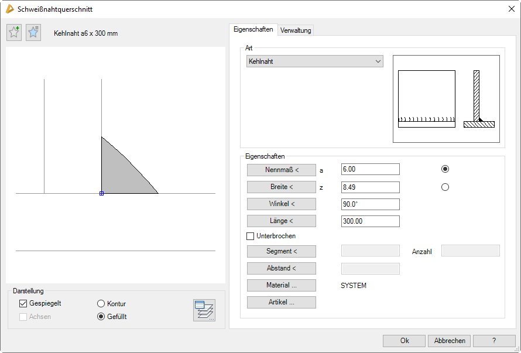Click the blue grip point in the preview

101,193
